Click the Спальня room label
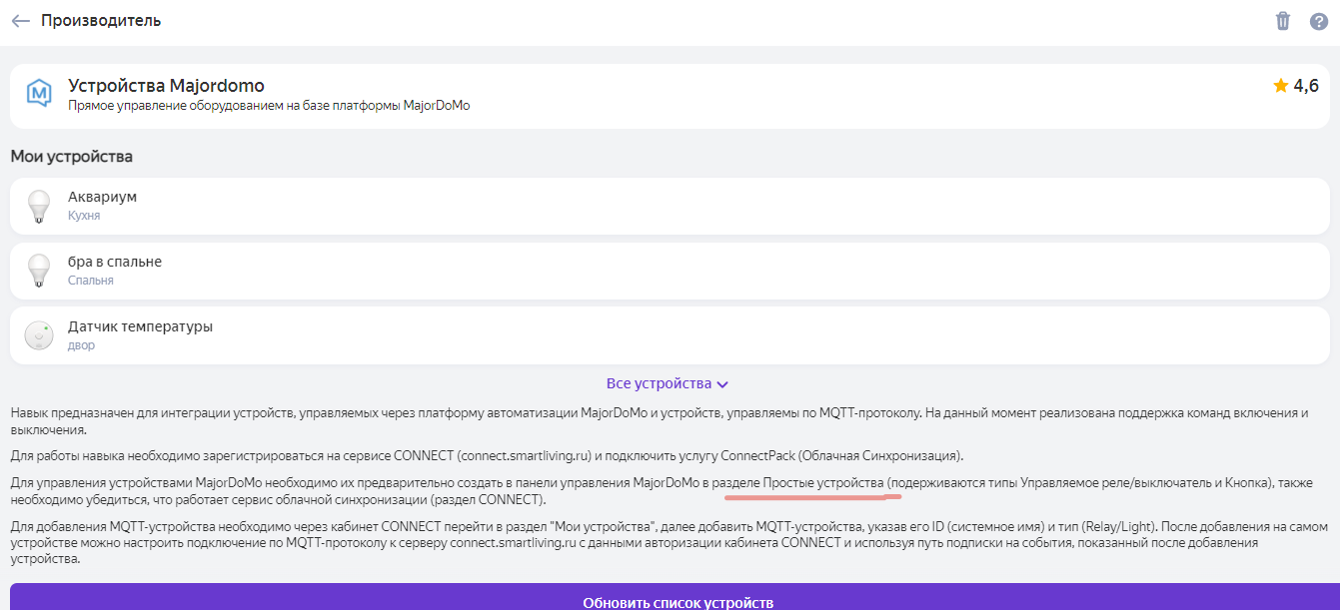This screenshot has width=1340, height=610. [91, 281]
